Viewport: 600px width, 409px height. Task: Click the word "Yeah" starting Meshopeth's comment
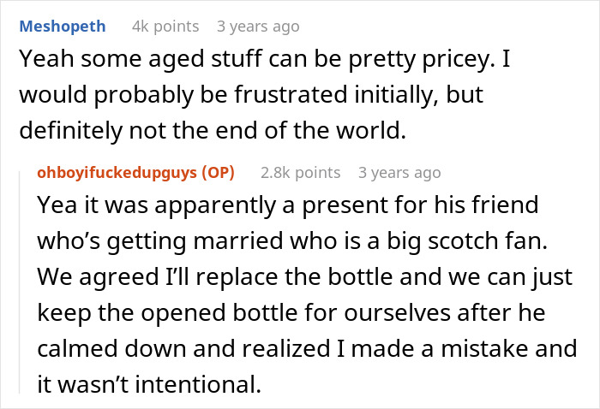tap(41, 61)
